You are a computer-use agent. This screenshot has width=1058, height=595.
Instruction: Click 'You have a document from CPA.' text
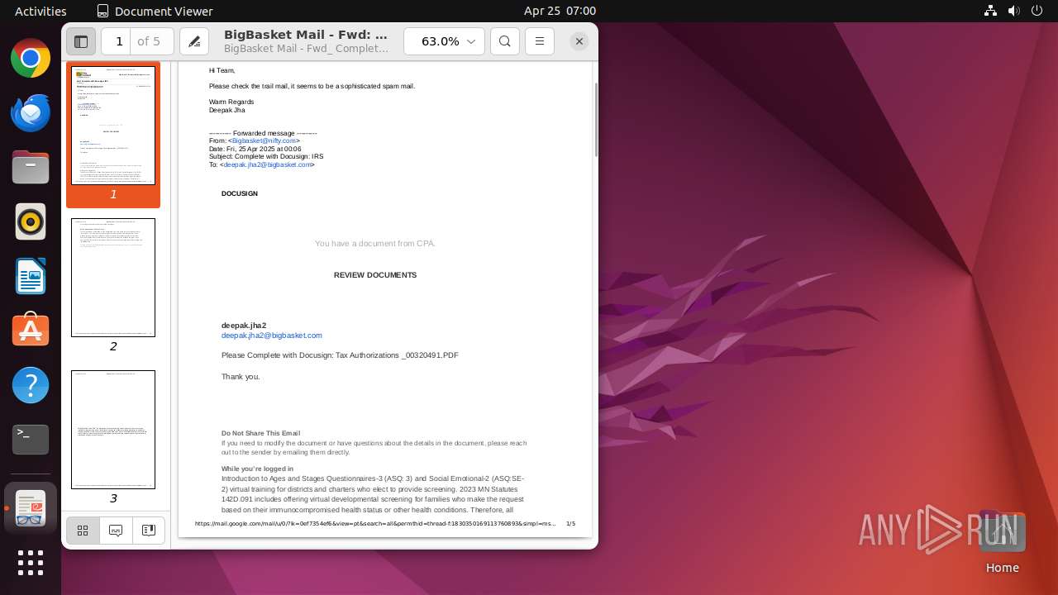pos(375,244)
